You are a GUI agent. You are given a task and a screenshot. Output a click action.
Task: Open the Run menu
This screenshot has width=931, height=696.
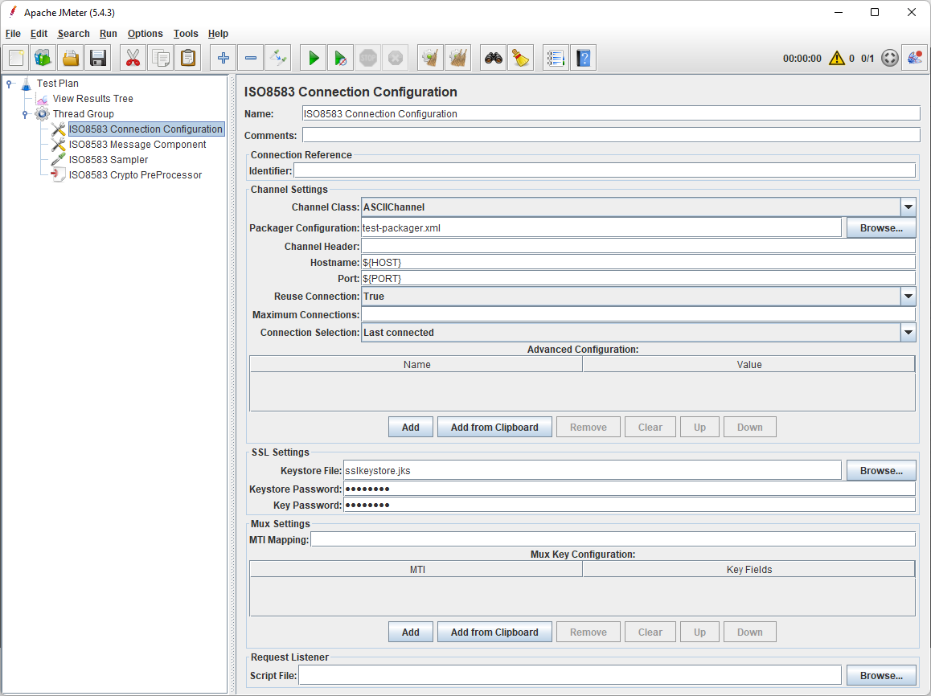(108, 34)
